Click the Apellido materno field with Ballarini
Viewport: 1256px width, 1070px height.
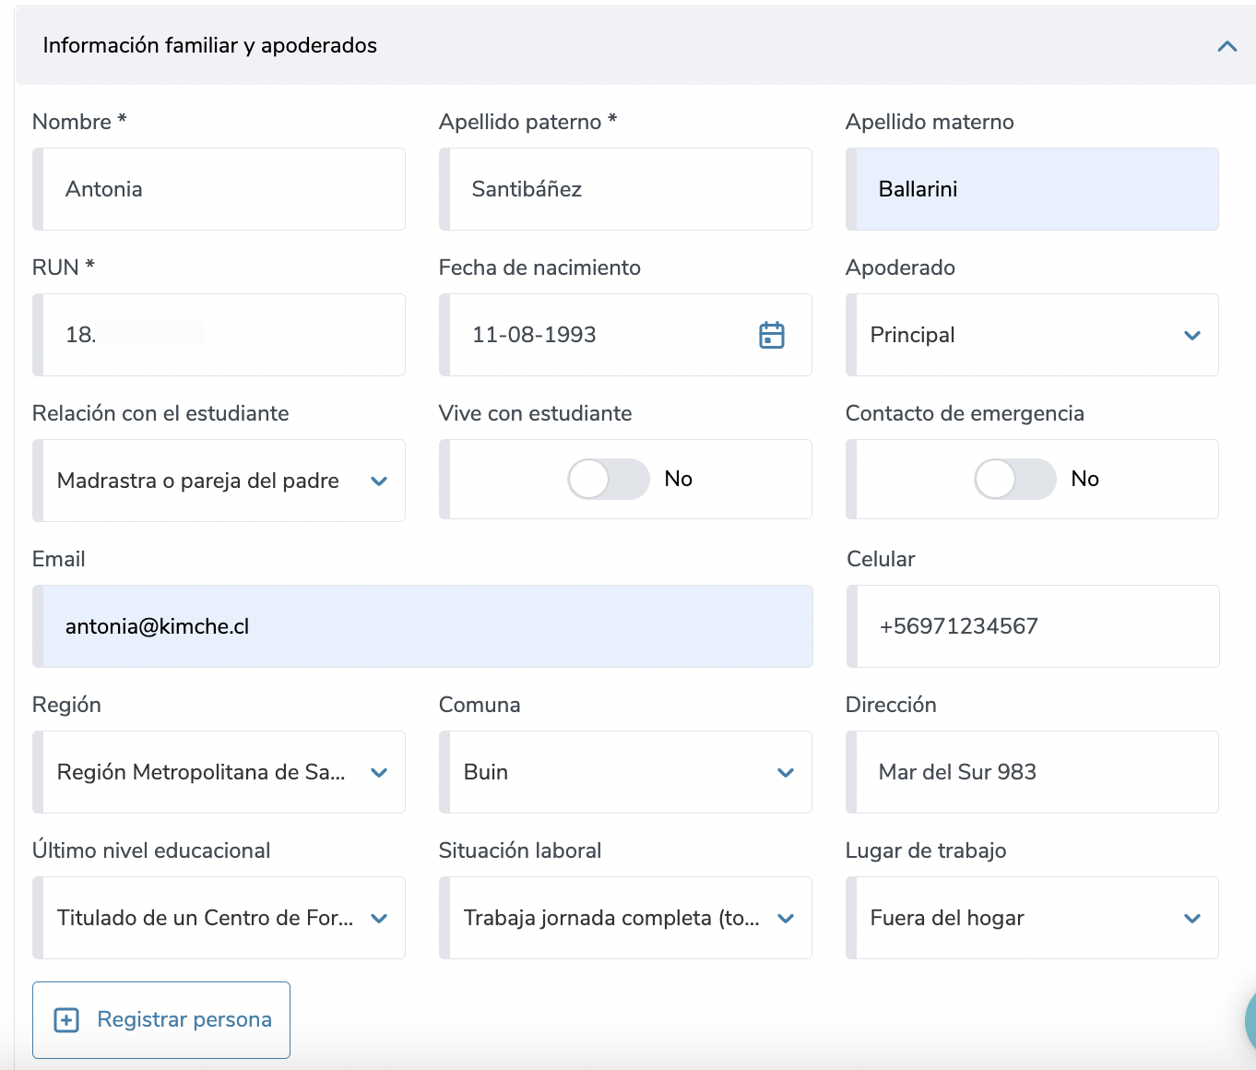1033,189
